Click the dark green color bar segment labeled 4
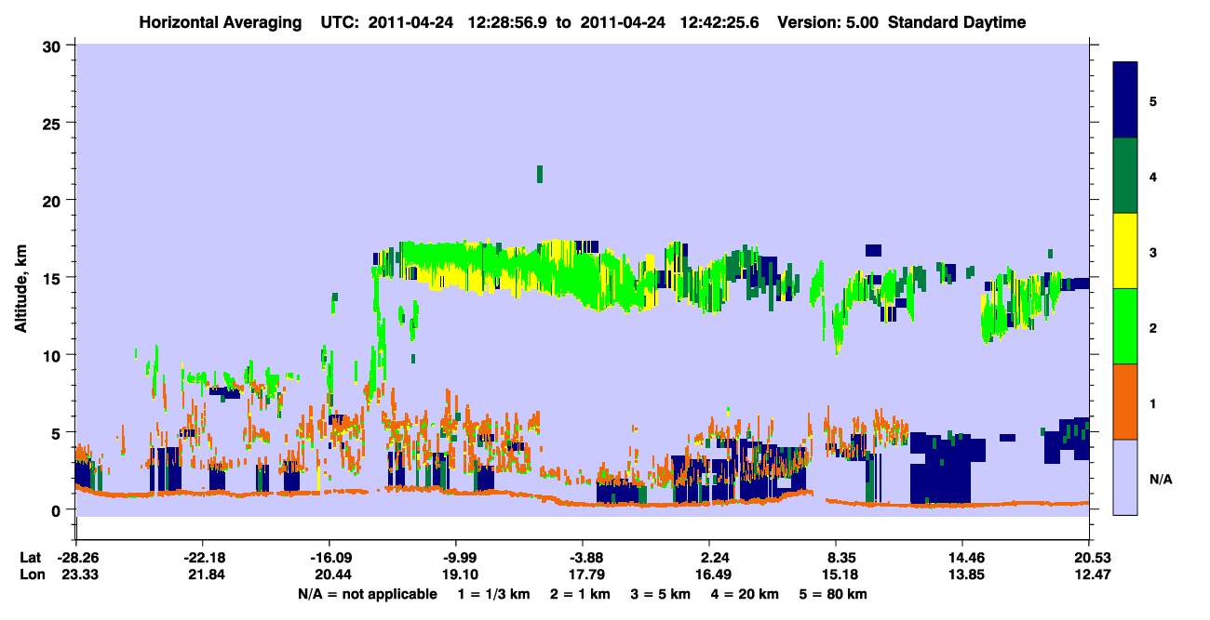This screenshot has height=620, width=1210. 1125,176
